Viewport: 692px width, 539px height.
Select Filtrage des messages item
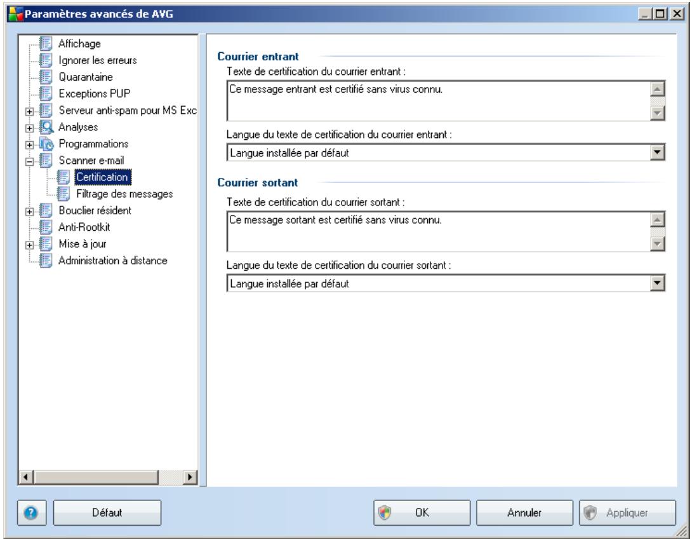coord(124,193)
